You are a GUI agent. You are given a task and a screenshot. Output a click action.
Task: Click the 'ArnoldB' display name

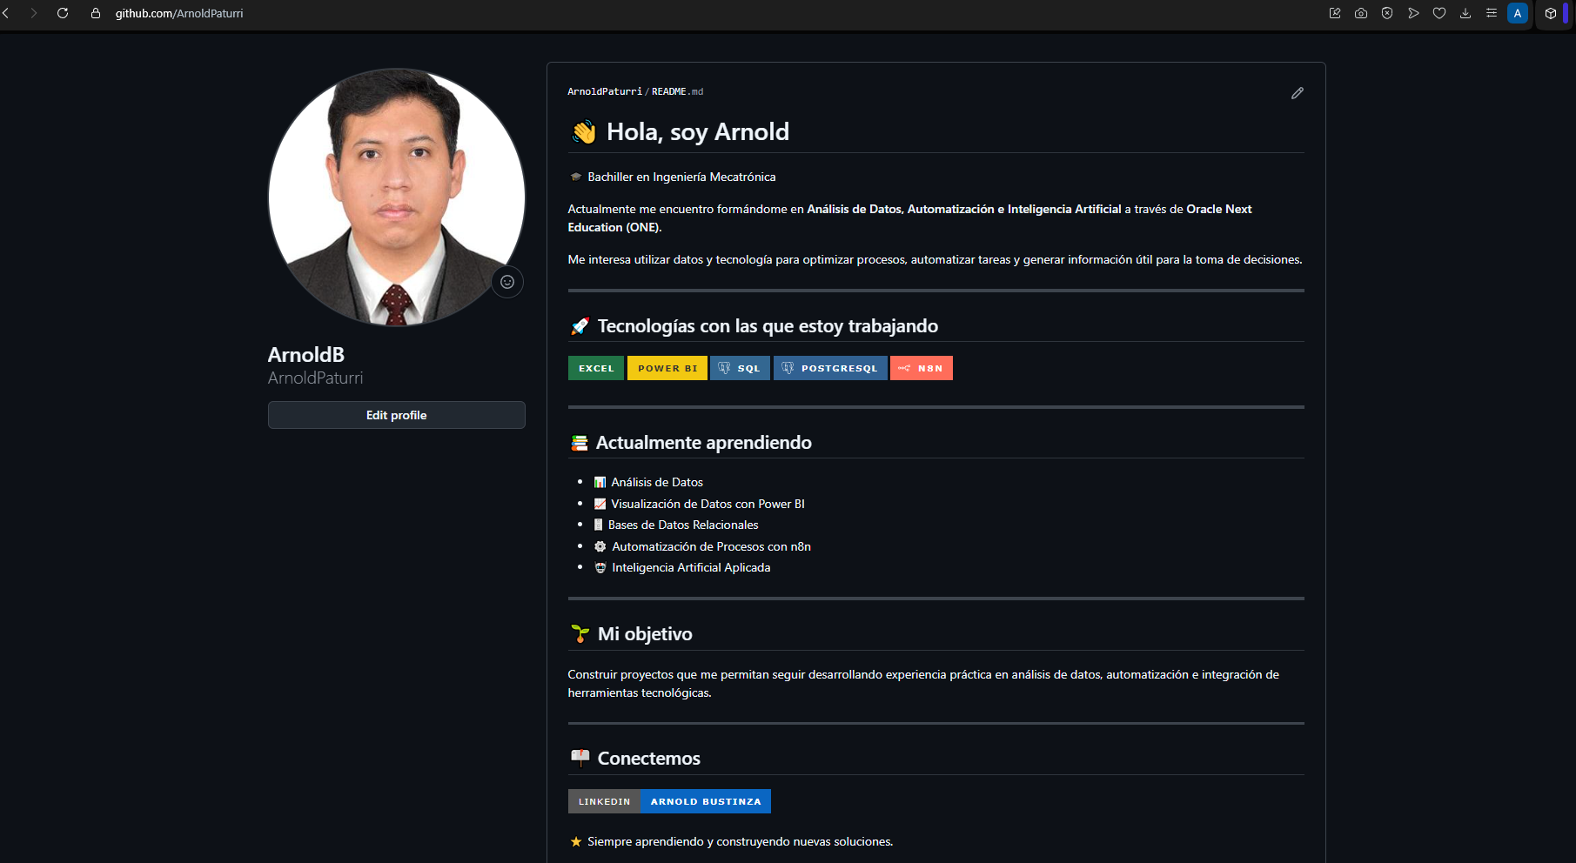click(x=306, y=355)
